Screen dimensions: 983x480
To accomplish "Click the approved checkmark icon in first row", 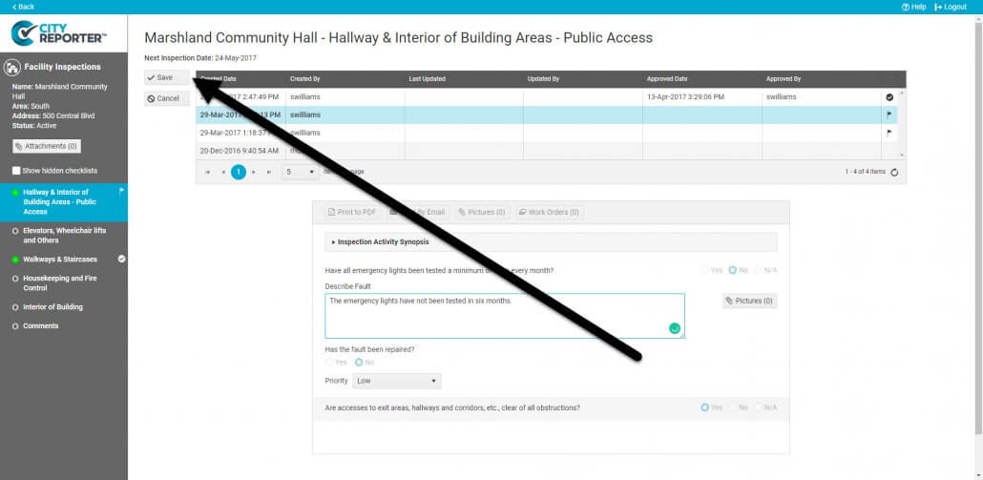I will coord(889,97).
